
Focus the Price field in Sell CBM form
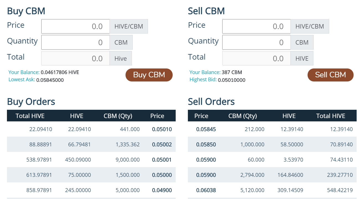[256, 26]
